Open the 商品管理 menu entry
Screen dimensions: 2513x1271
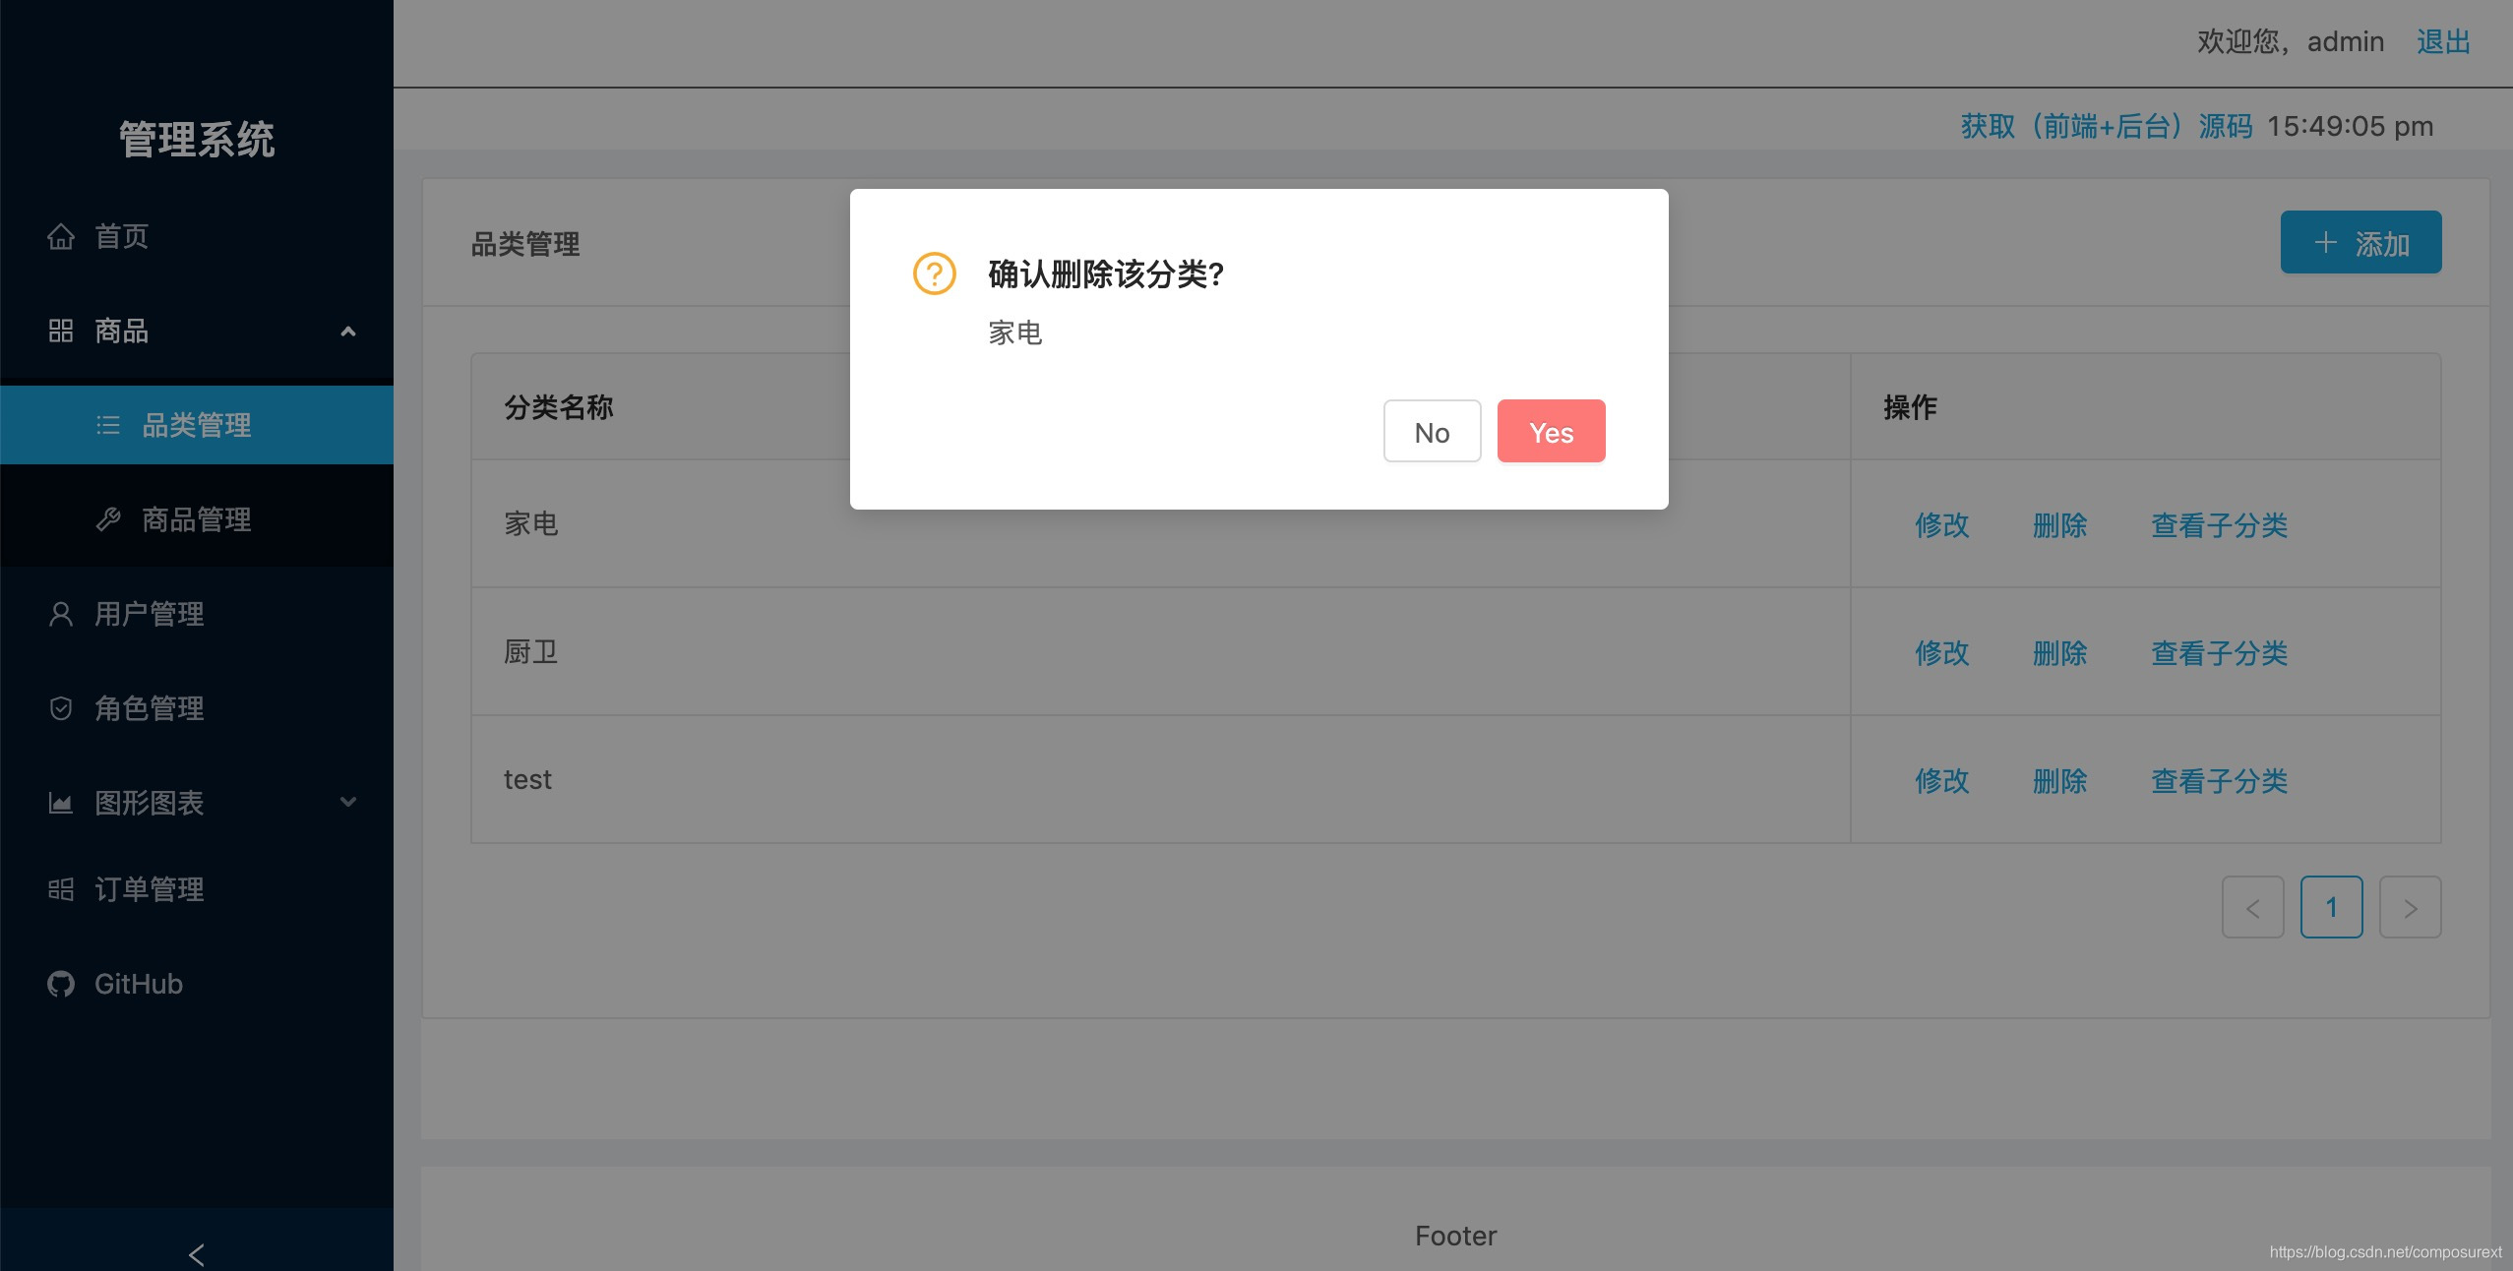point(195,519)
